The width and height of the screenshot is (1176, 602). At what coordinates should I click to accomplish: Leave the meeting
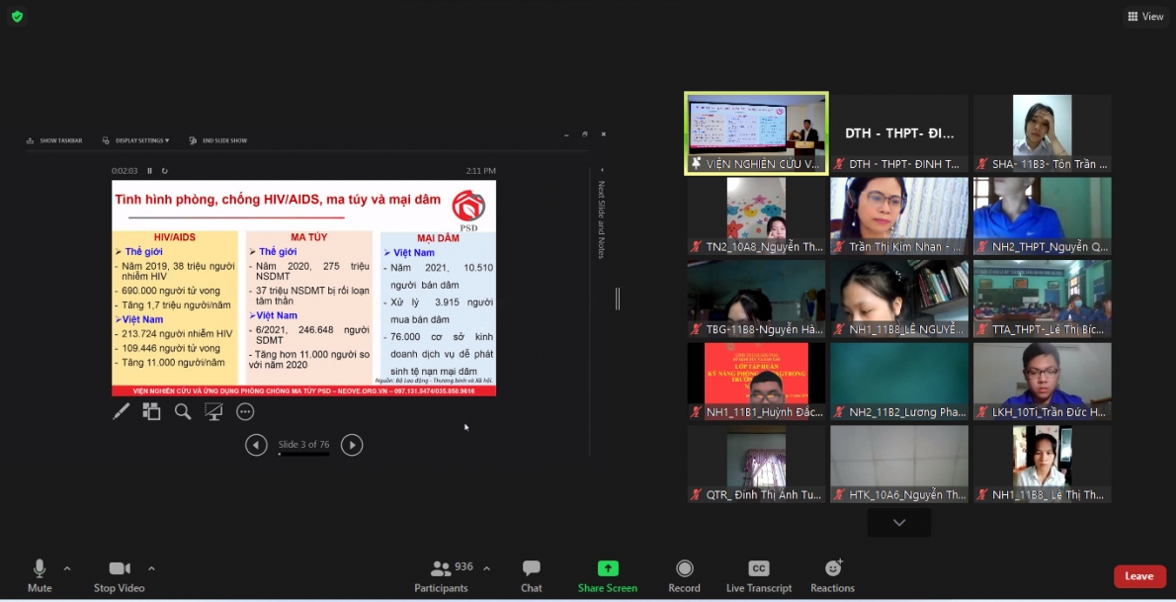click(x=1138, y=576)
